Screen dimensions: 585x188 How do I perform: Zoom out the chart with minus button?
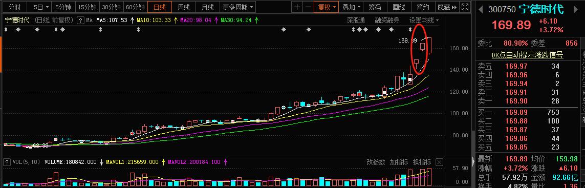(x=308, y=7)
